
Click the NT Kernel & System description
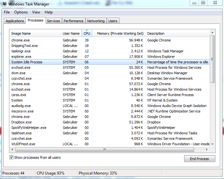(x=162, y=100)
